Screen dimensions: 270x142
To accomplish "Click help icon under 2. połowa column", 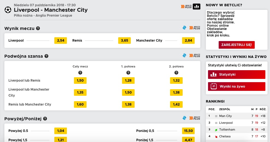I will coord(176,73).
